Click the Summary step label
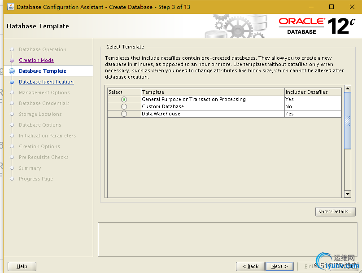Image resolution: width=362 pixels, height=273 pixels. pos(30,168)
